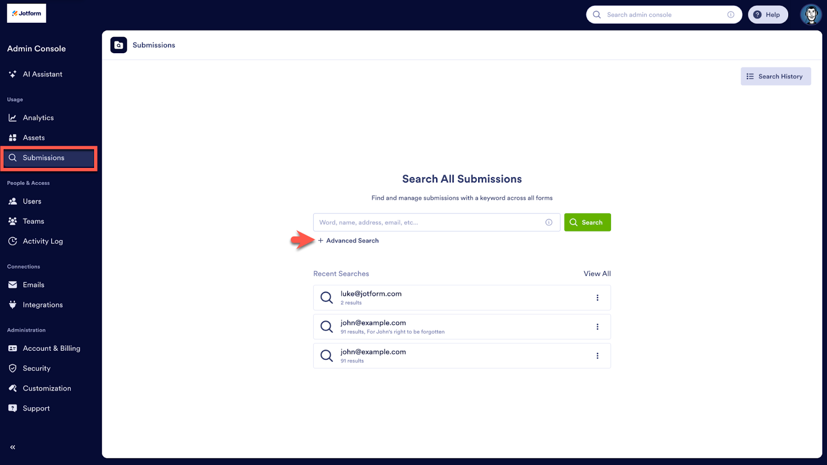Image resolution: width=827 pixels, height=465 pixels.
Task: Open the AI Assistant panel
Action: (x=42, y=74)
